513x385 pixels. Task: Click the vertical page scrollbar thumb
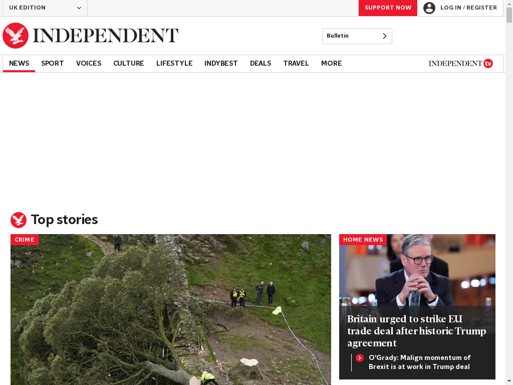tap(509, 15)
